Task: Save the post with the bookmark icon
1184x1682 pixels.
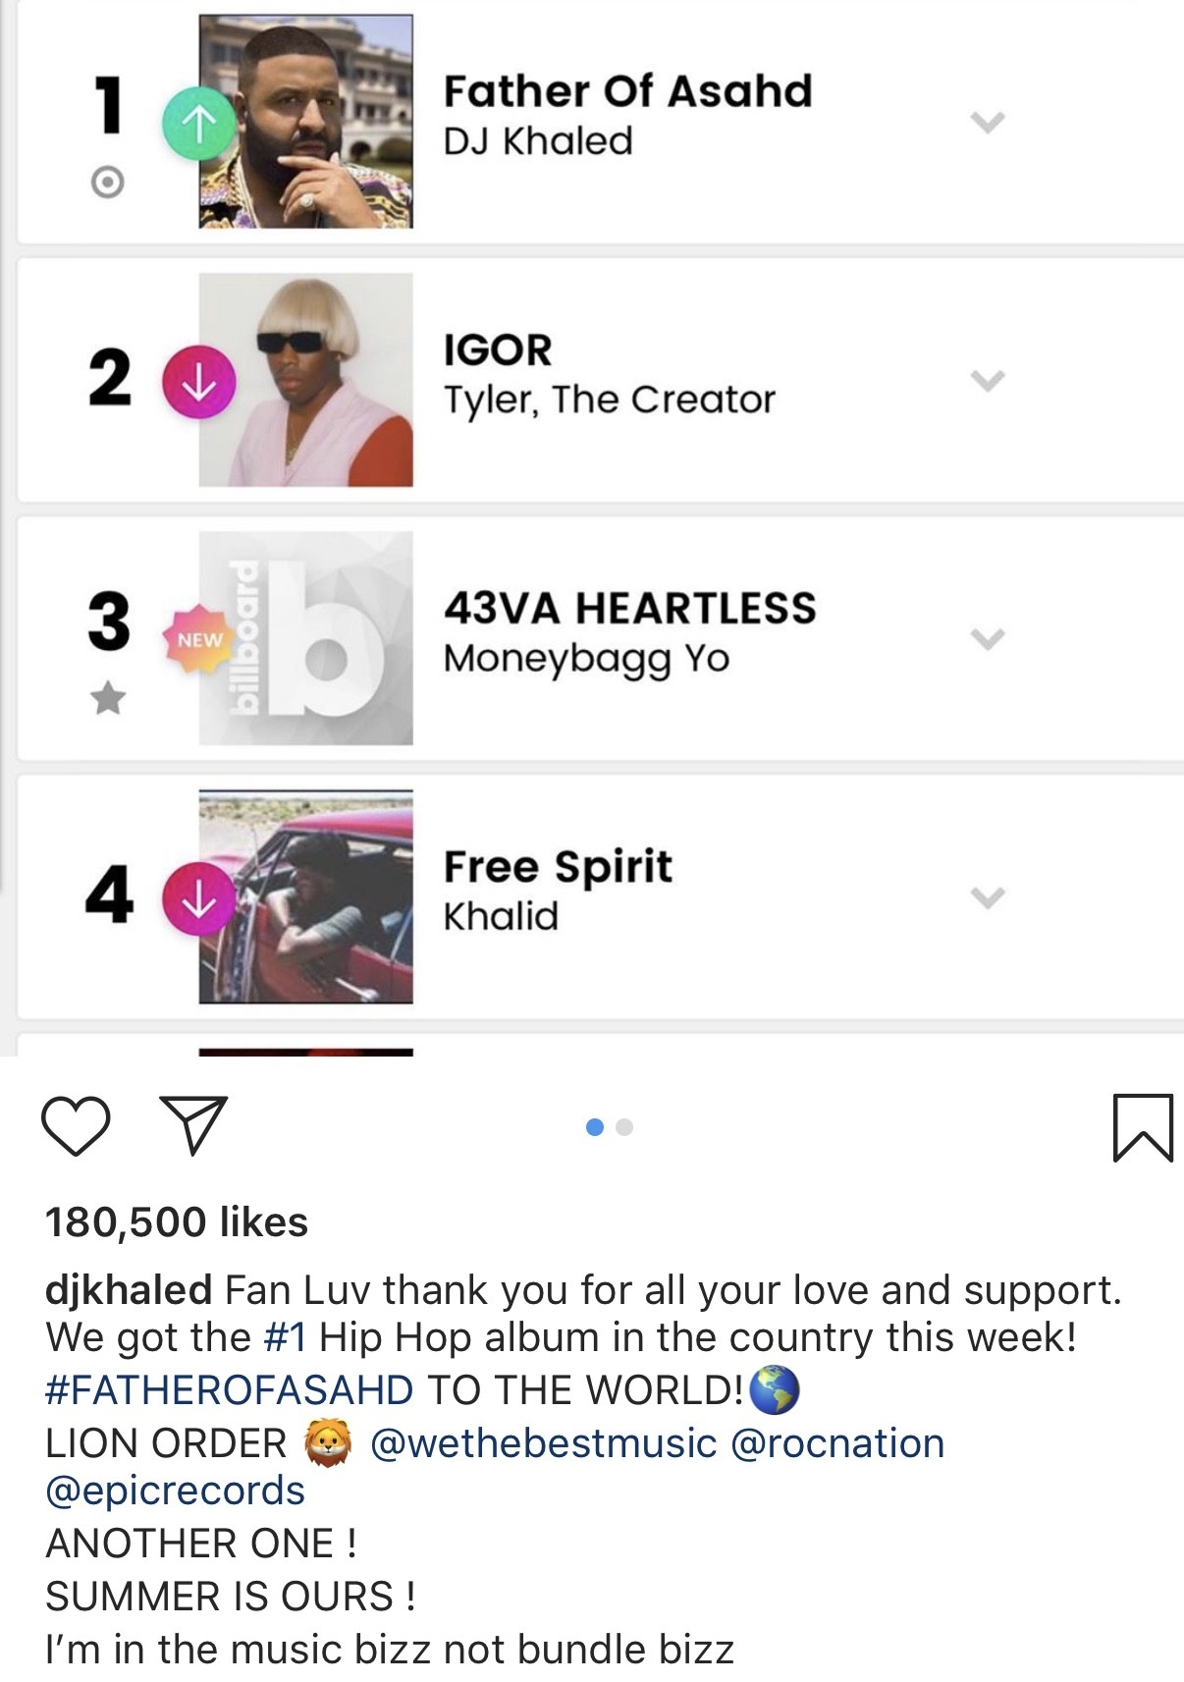Action: click(1143, 1127)
